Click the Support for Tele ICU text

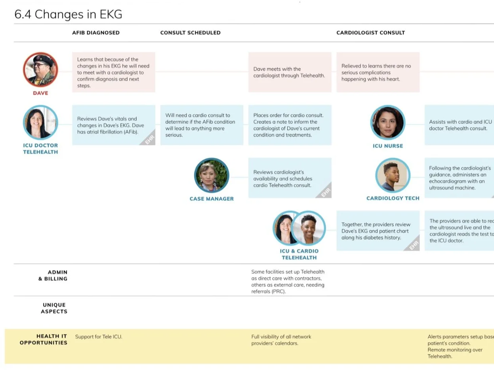pos(99,337)
